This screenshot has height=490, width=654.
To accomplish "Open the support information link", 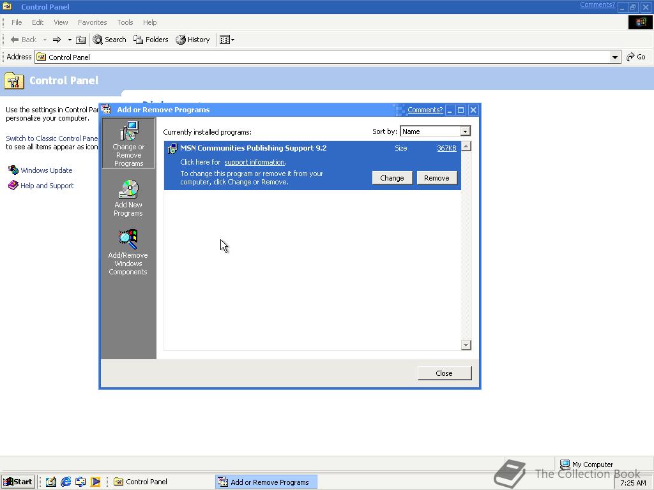I will point(254,162).
